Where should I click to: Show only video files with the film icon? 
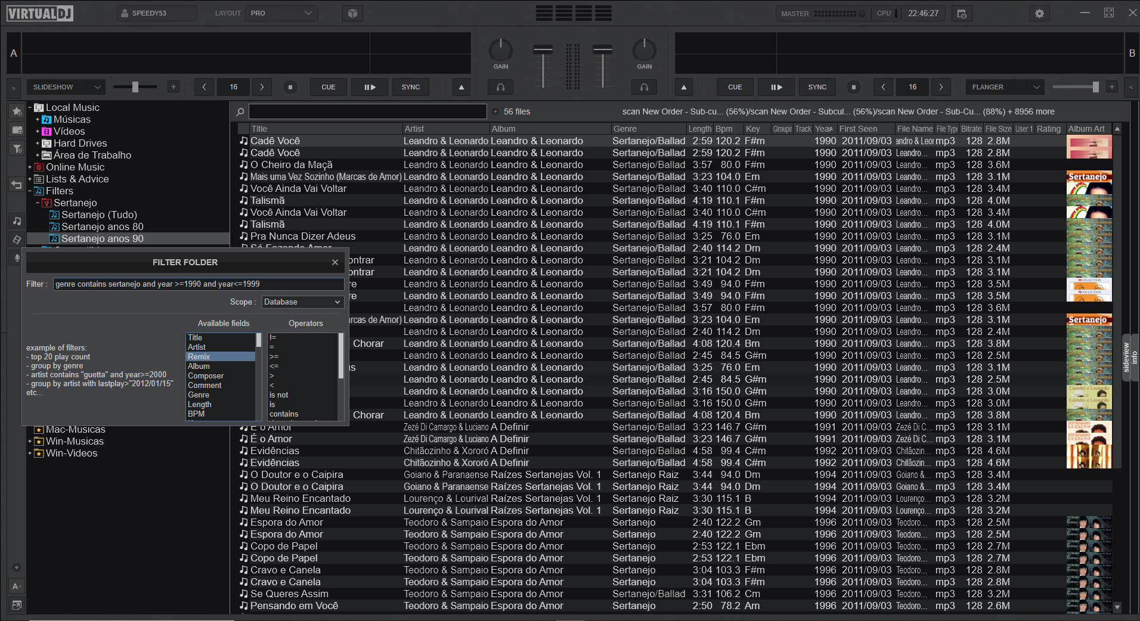coord(17,240)
